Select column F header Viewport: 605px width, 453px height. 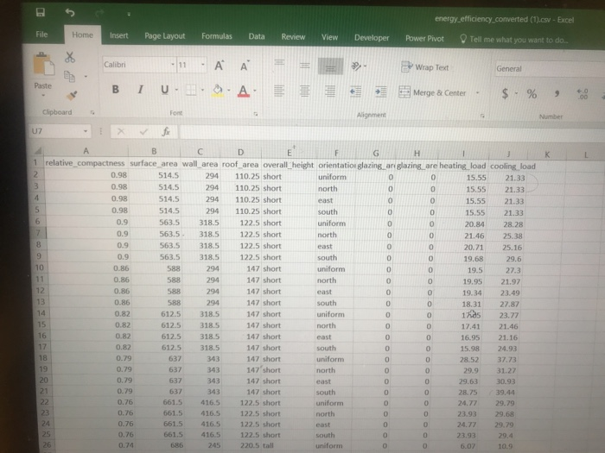[x=336, y=153]
